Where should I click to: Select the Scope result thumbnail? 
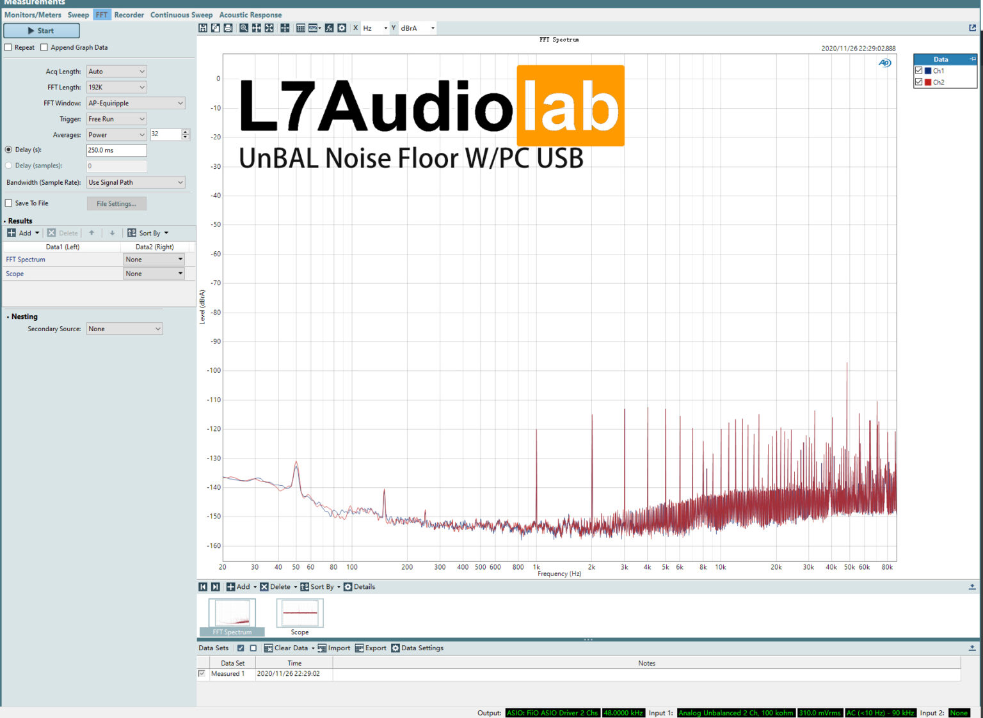pos(300,614)
